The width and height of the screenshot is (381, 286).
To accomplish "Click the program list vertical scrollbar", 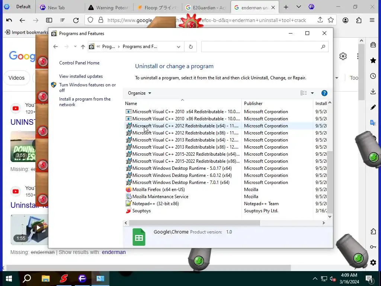I will [330, 182].
